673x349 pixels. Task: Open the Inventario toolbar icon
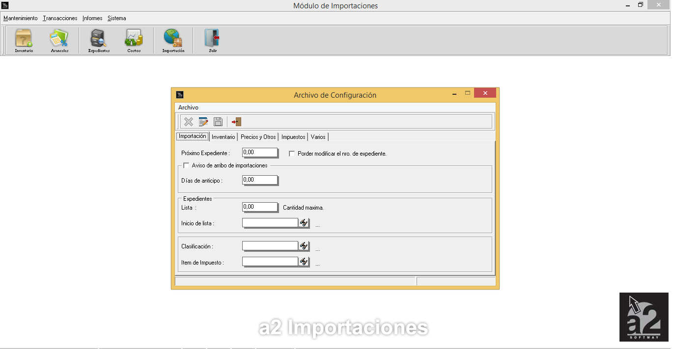pyautogui.click(x=24, y=41)
